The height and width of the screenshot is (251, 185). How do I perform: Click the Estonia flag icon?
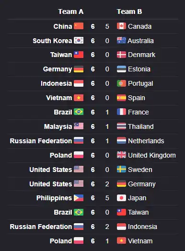pos(121,69)
